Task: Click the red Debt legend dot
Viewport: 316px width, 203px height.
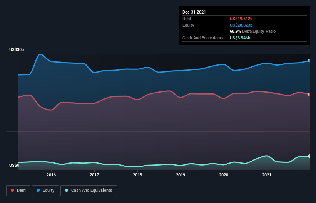Action: 12,190
